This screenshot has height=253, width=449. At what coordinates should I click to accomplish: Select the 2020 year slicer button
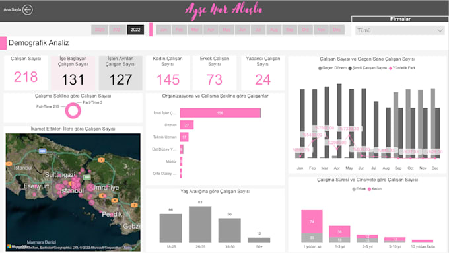pos(100,30)
